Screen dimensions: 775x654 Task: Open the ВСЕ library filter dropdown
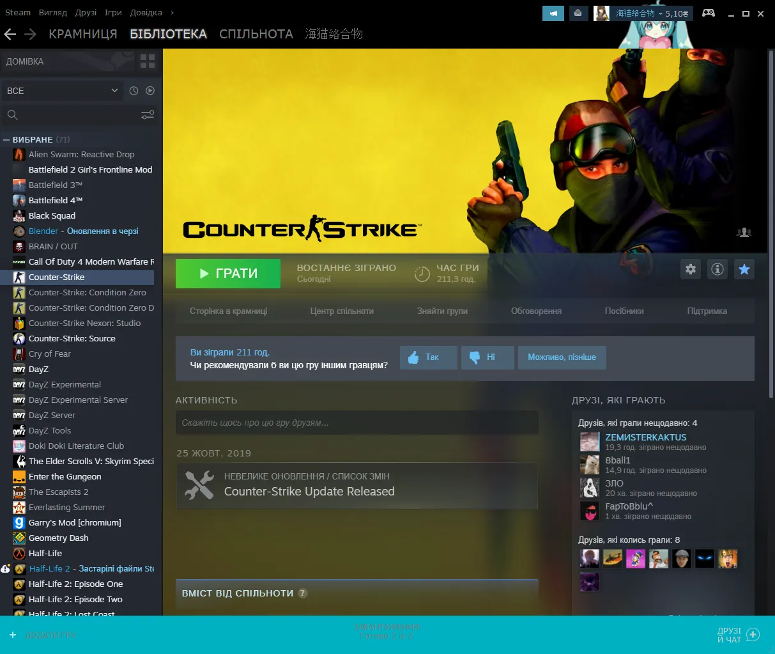pyautogui.click(x=62, y=91)
